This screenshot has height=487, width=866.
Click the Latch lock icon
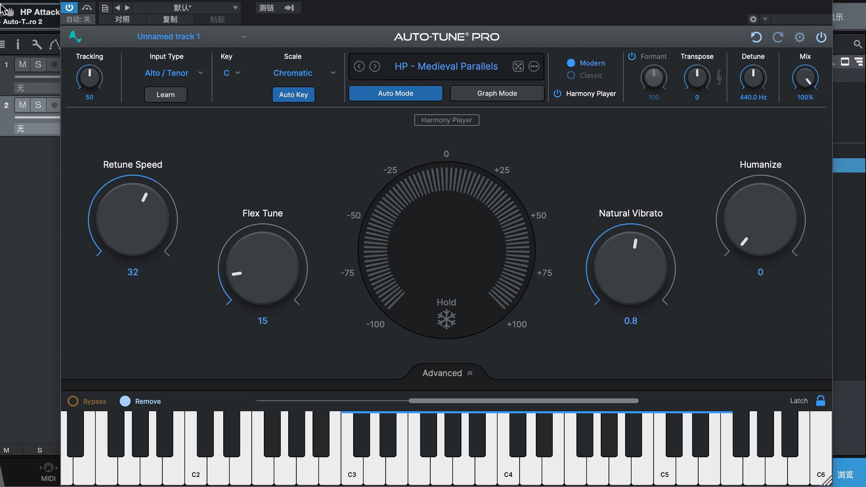point(820,400)
